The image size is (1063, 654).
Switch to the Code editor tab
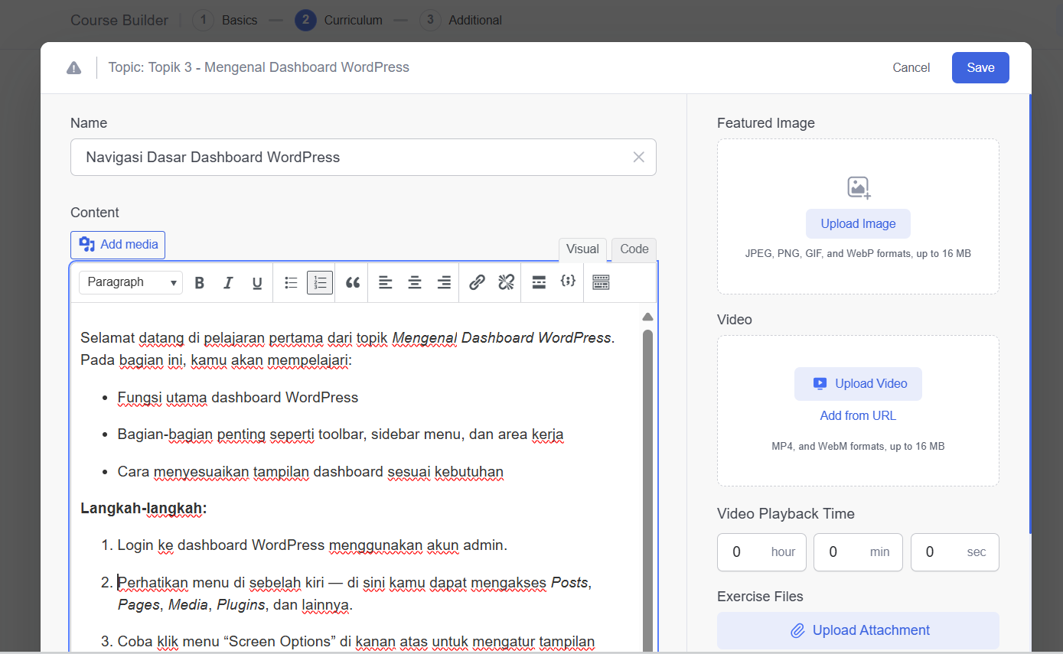point(634,249)
